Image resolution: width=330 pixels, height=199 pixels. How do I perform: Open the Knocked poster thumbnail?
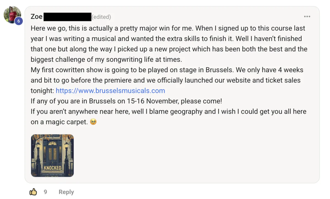[x=52, y=156]
